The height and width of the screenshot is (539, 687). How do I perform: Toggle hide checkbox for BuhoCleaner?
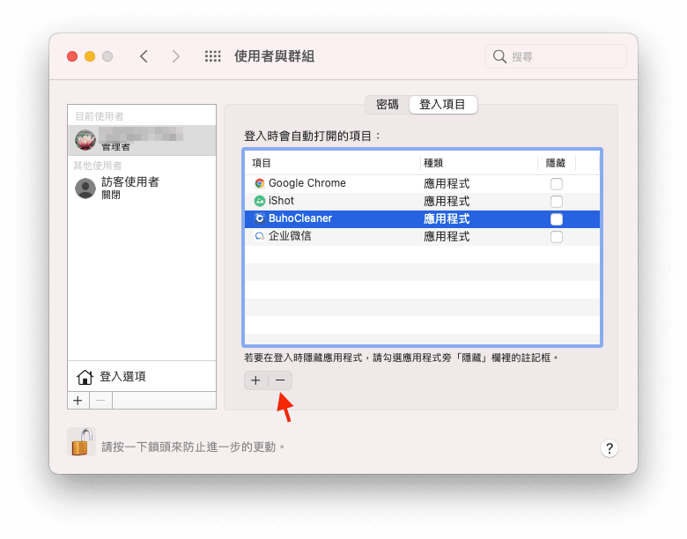tap(557, 219)
